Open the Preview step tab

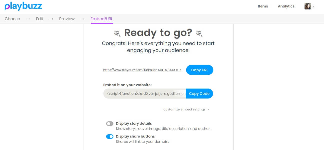point(67,19)
